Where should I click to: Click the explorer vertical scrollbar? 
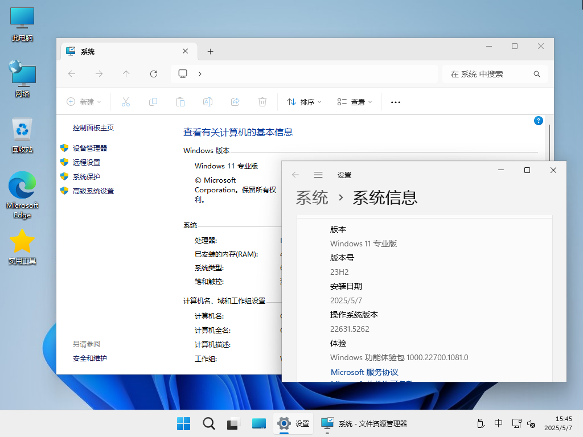[549, 143]
